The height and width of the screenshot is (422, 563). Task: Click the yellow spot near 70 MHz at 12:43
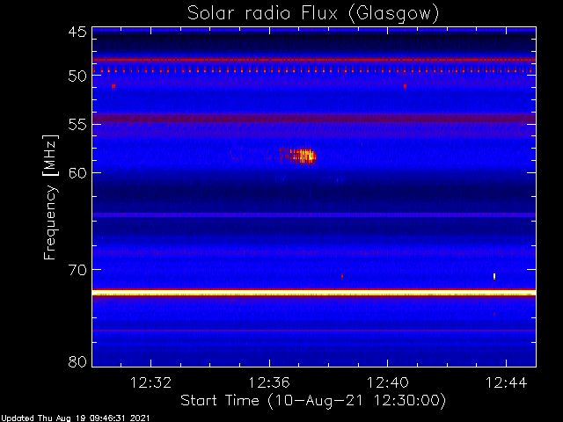(494, 276)
